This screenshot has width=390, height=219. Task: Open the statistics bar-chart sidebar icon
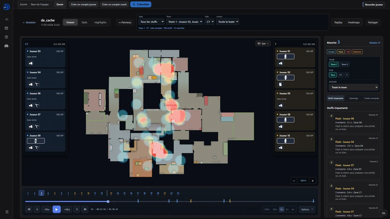tap(6, 19)
